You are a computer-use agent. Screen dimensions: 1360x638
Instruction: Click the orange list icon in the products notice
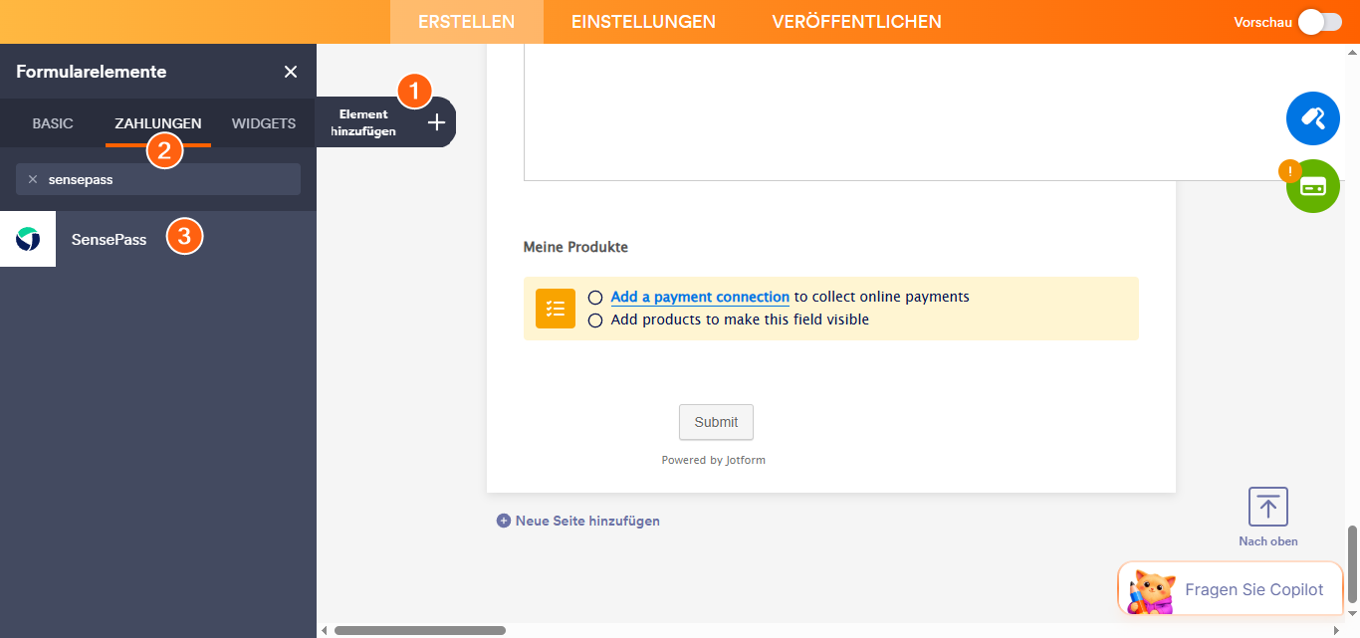[555, 309]
